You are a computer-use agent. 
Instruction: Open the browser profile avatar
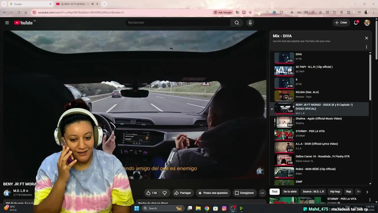pos(366,12)
